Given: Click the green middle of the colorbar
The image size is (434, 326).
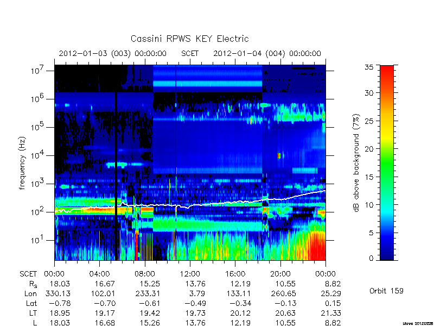Looking at the screenshot, I should [x=387, y=164].
